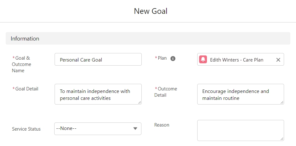
Task: Click the Goal & Outcome Name label
Action: [x=21, y=64]
